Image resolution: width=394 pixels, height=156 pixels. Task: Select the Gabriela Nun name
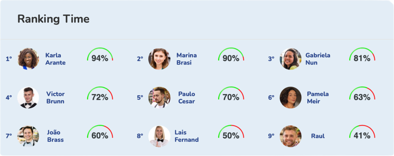coord(318,59)
